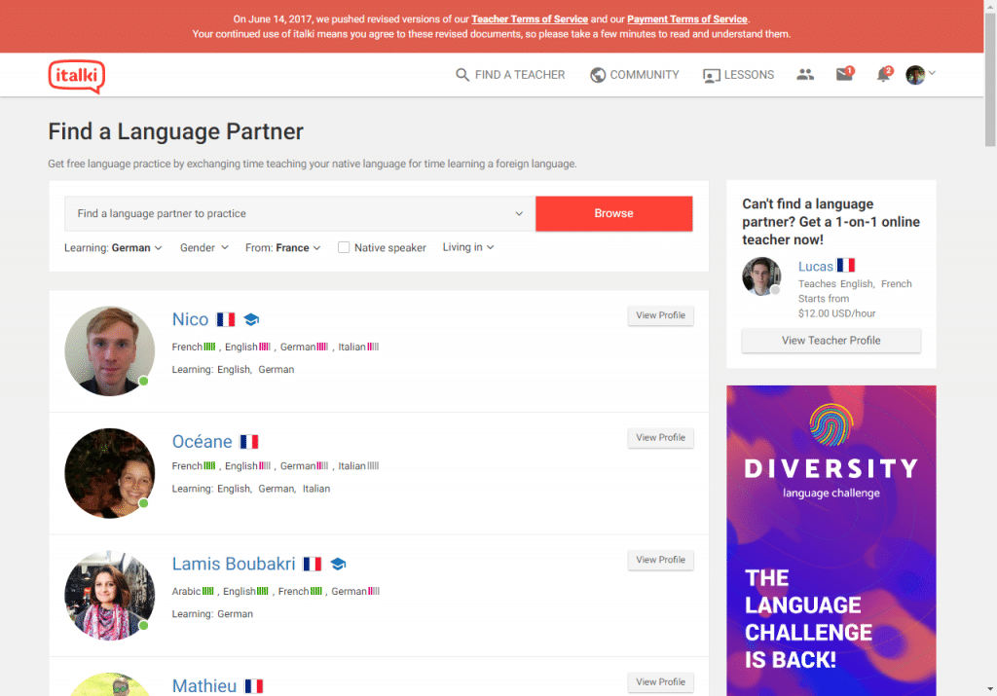Open the friends/contacts icon in header
Viewport: 997px width, 696px height.
pos(805,74)
